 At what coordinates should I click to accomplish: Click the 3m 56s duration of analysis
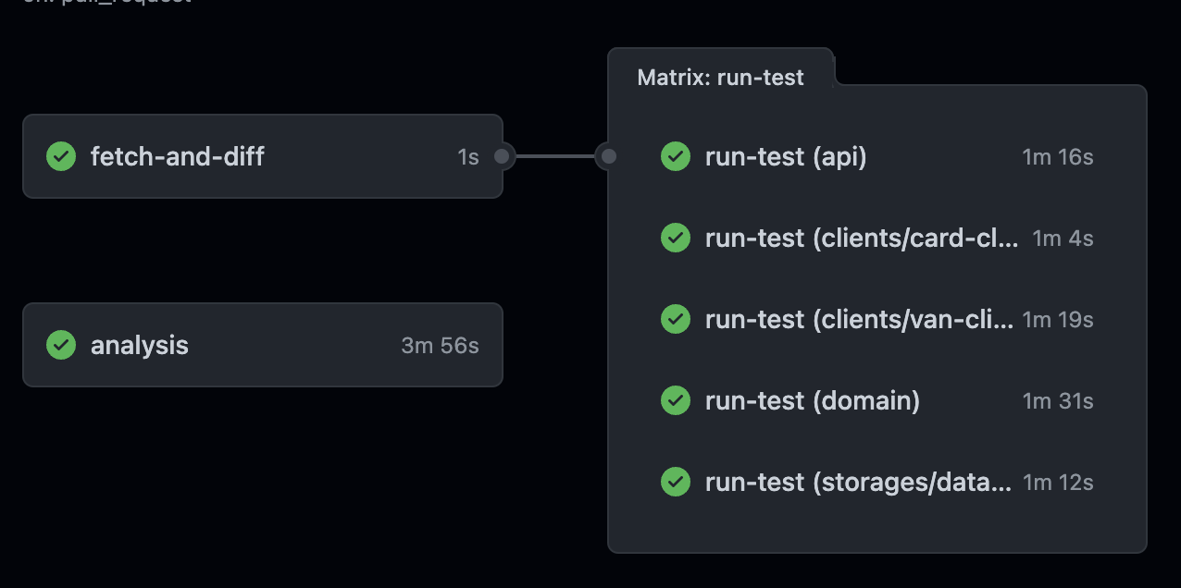(x=440, y=346)
